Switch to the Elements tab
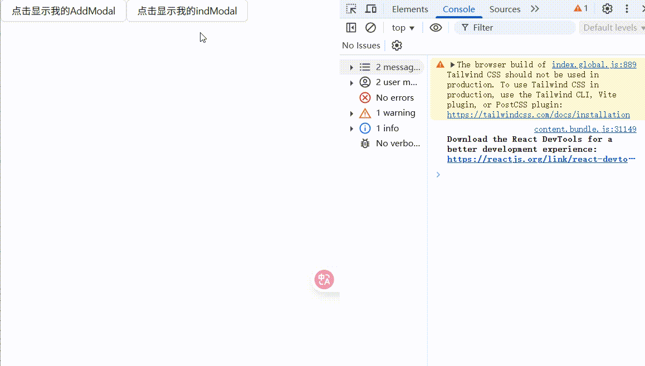This screenshot has width=645, height=366. 409,9
